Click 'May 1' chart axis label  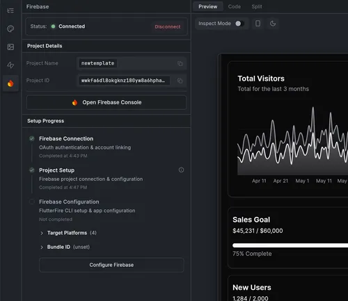302,181
